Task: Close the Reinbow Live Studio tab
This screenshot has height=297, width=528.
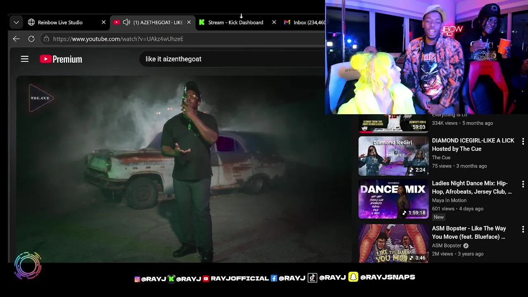Action: pyautogui.click(x=104, y=22)
